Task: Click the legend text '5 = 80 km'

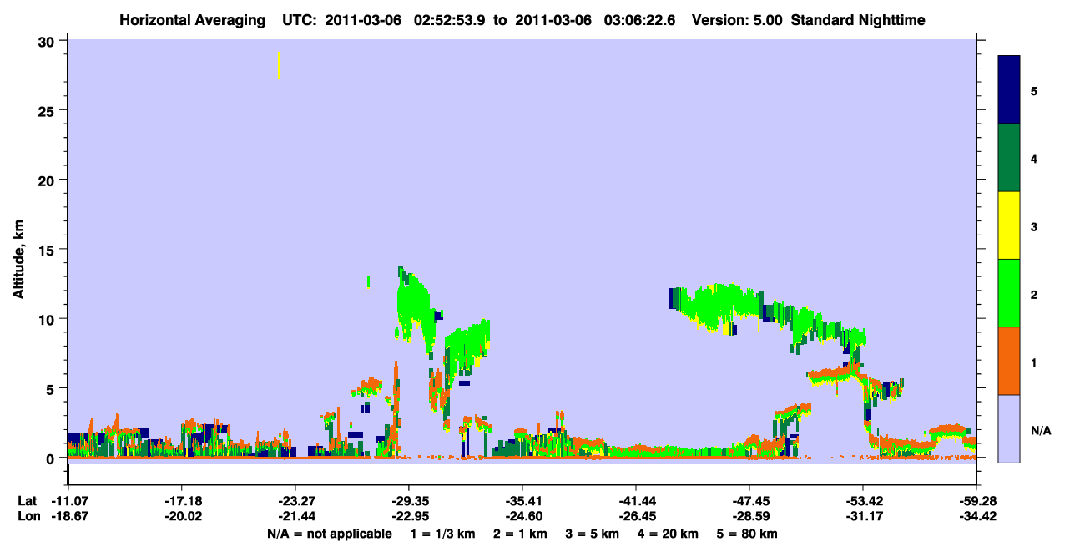Action: tap(748, 534)
